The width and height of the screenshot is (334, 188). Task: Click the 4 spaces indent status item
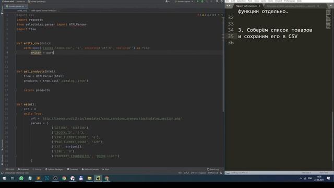pyautogui.click(x=202, y=173)
